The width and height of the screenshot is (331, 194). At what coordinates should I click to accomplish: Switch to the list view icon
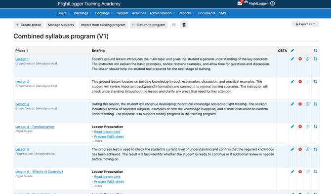coord(174,25)
